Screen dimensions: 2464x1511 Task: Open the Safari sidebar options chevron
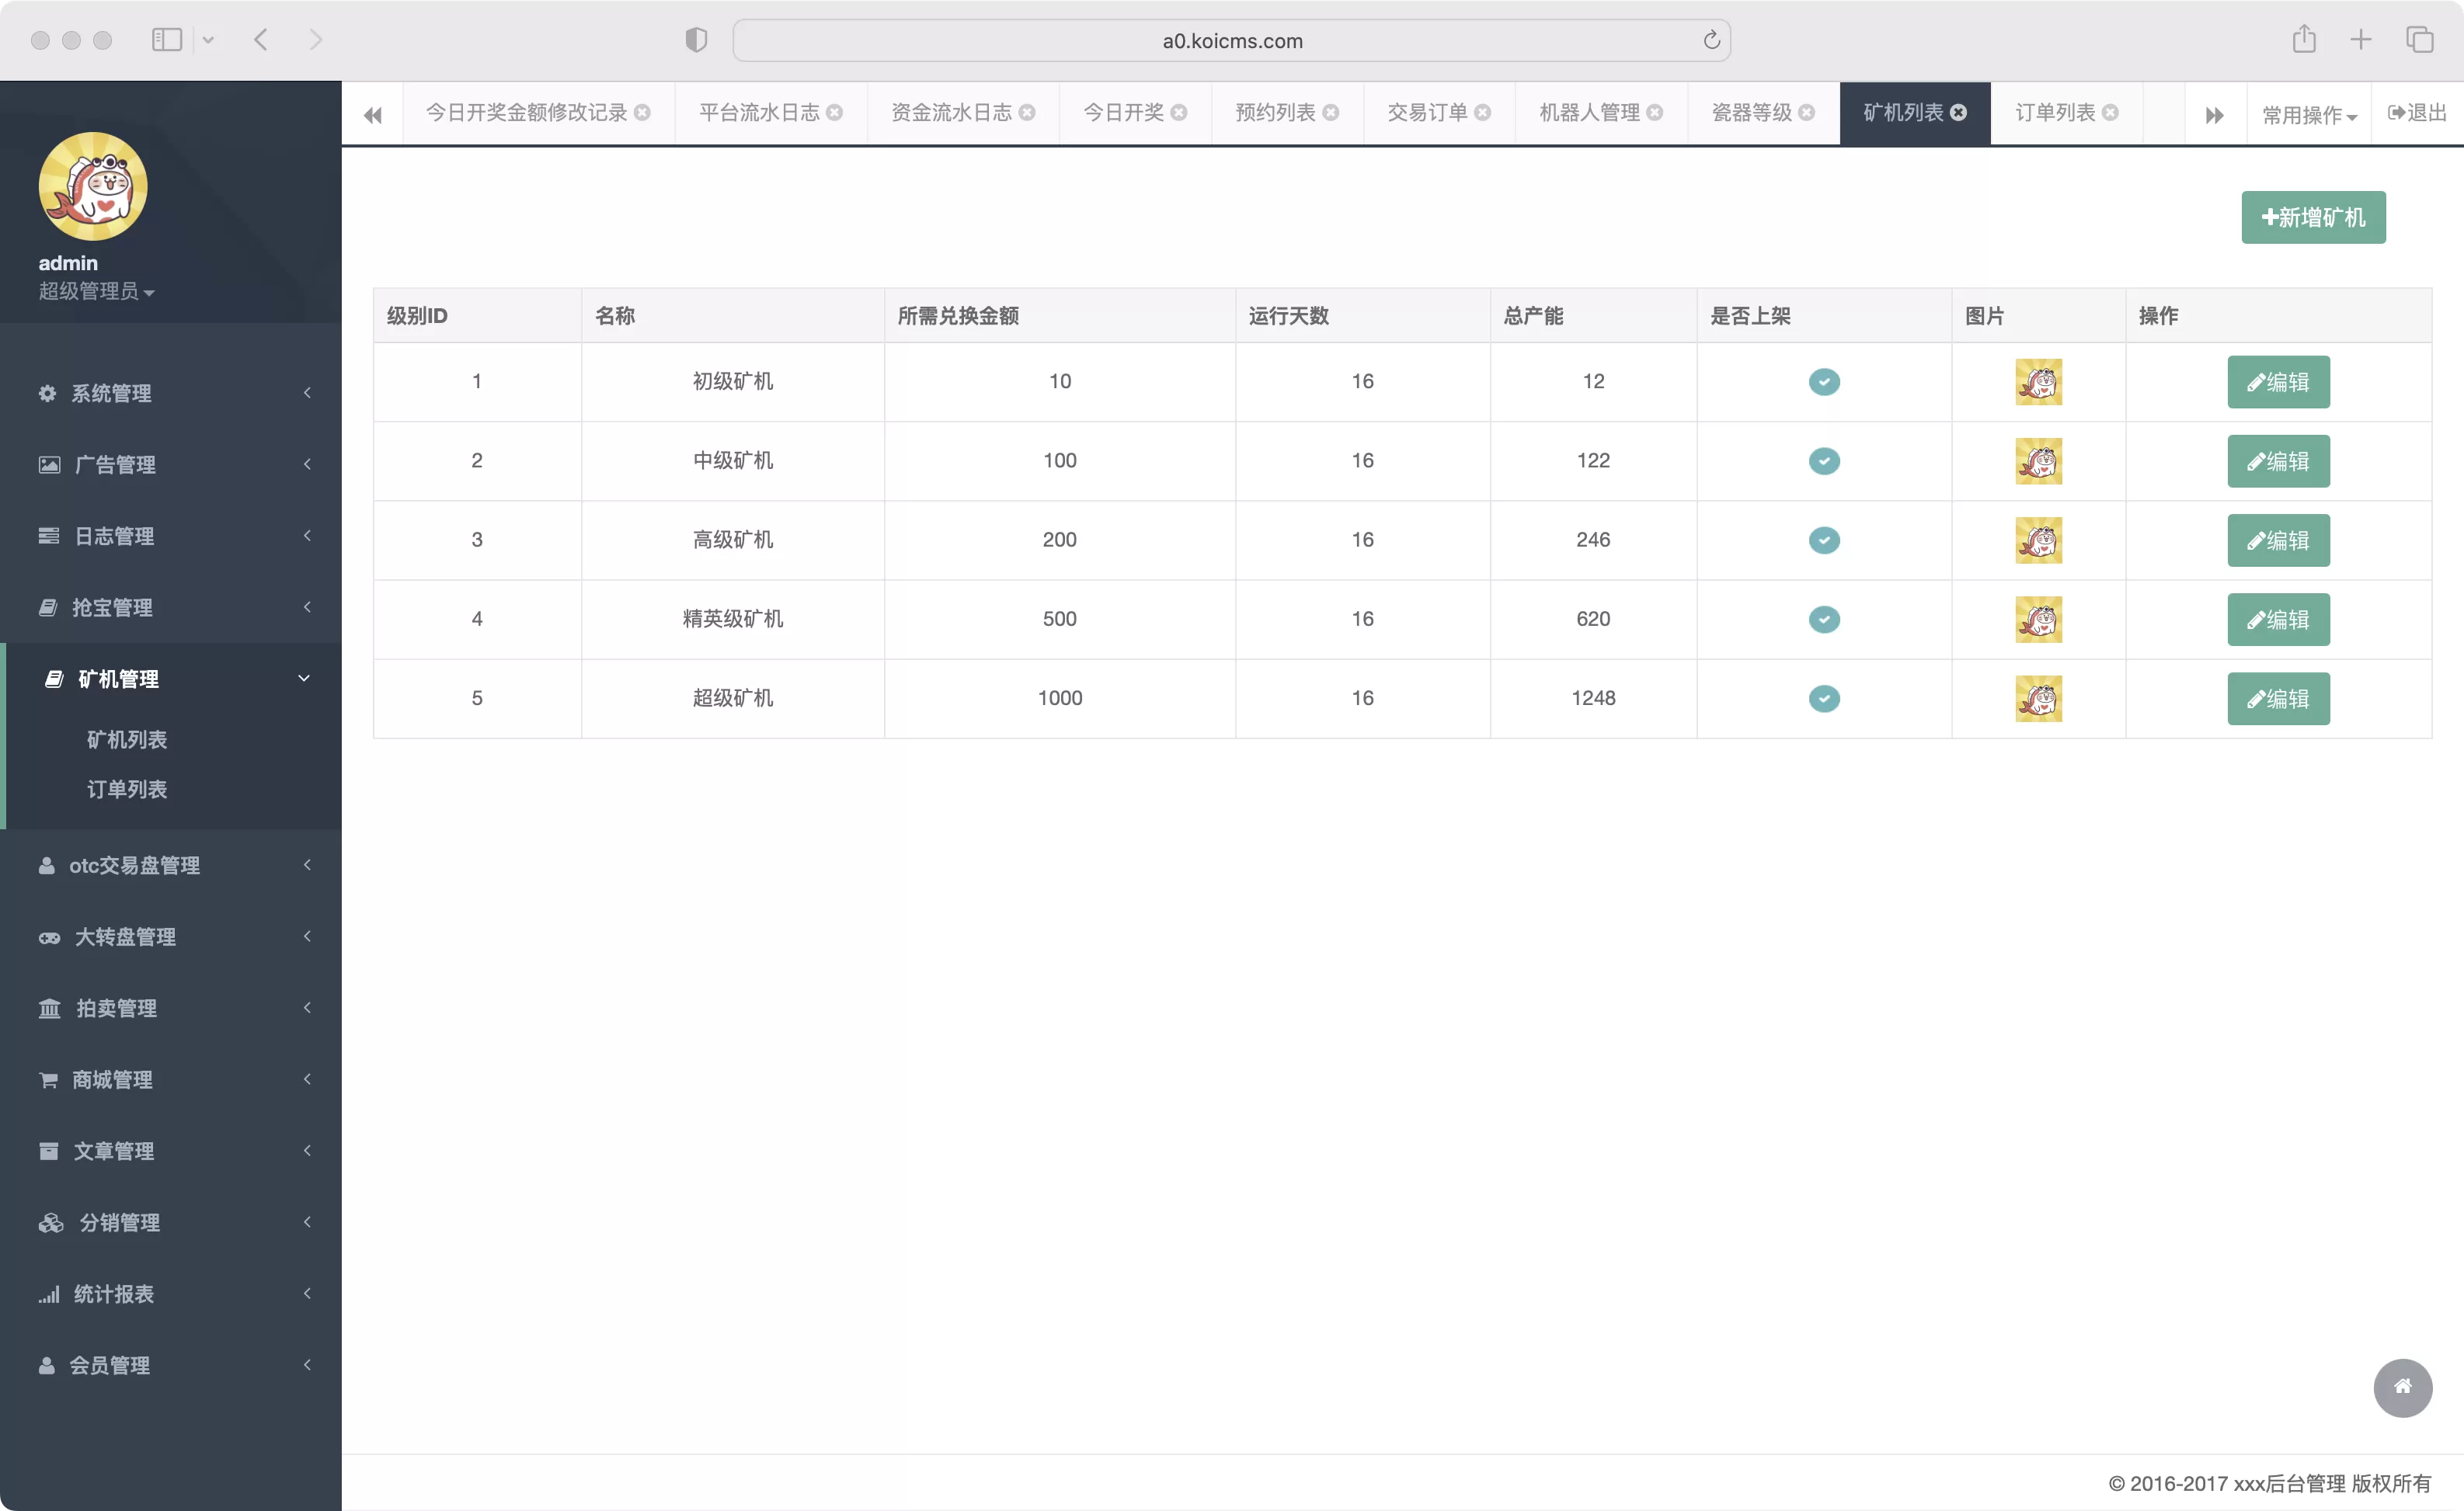(x=208, y=40)
